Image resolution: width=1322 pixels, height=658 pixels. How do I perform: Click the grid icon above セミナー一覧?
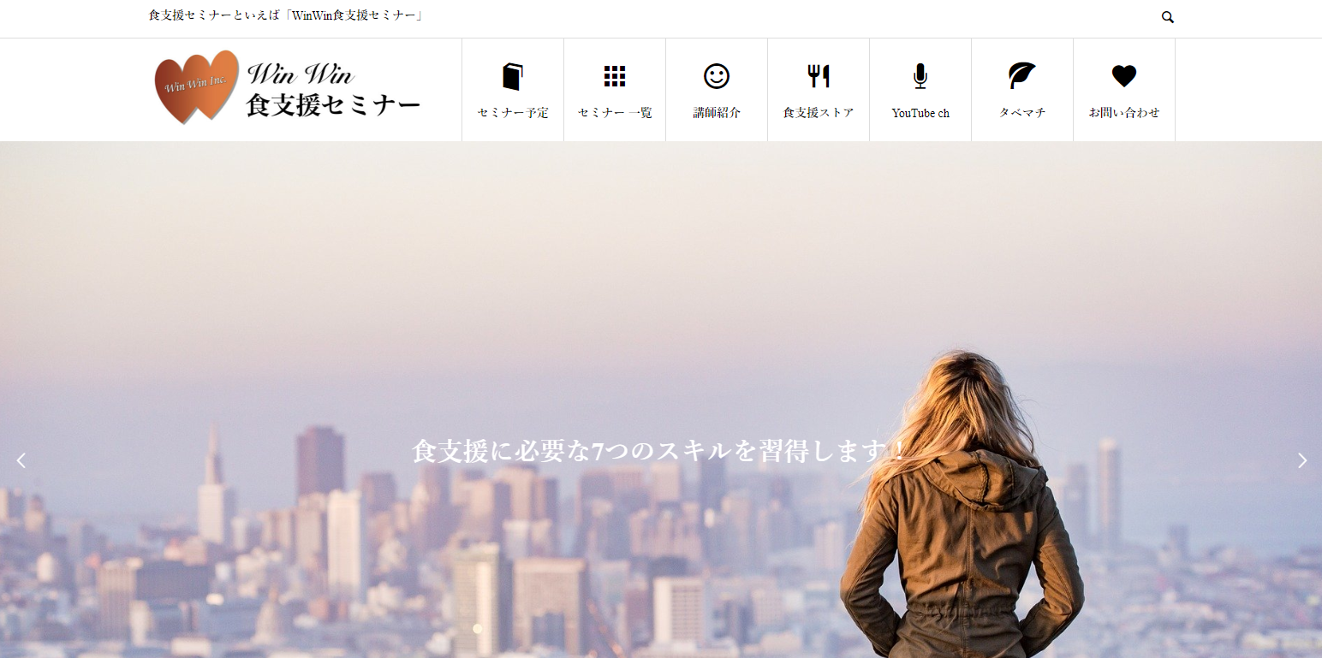pyautogui.click(x=614, y=76)
